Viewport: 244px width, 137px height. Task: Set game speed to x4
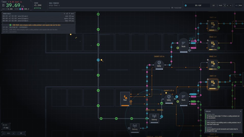[231, 5]
